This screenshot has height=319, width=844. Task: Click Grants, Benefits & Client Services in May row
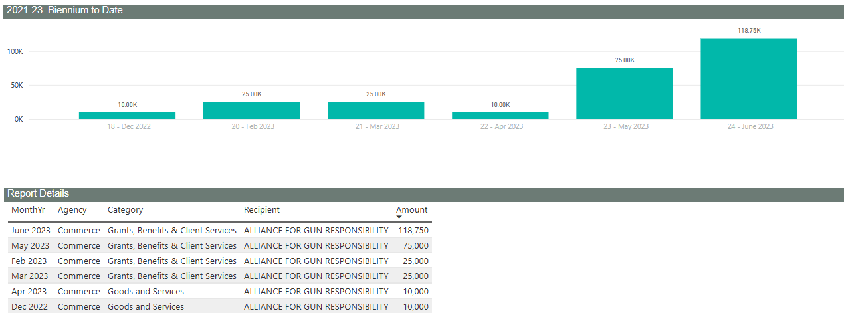tap(172, 246)
